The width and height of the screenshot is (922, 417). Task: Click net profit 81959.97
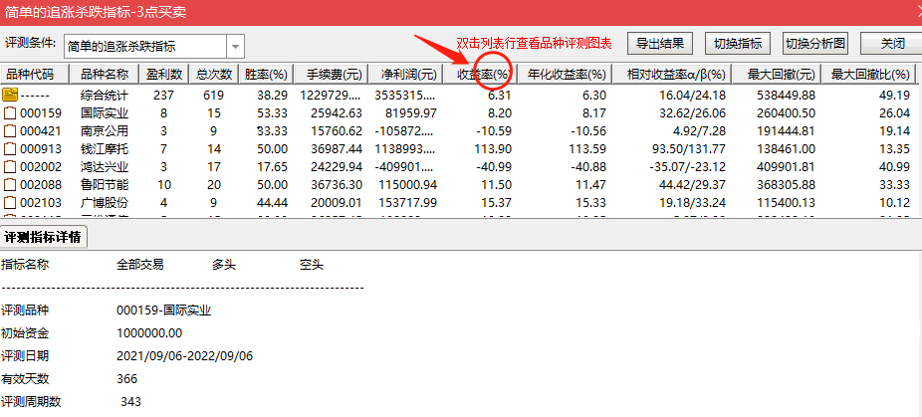(411, 112)
